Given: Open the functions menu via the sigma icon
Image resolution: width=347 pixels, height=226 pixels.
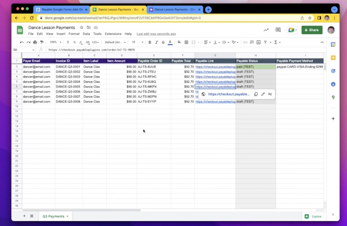Looking at the screenshot, I should point(276,42).
